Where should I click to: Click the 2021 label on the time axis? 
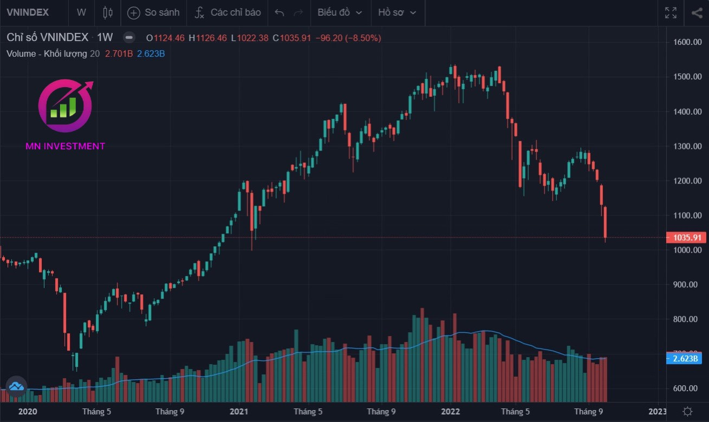click(x=239, y=411)
